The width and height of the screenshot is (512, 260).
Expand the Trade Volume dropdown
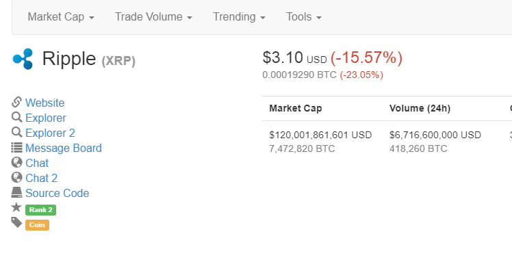pos(153,17)
